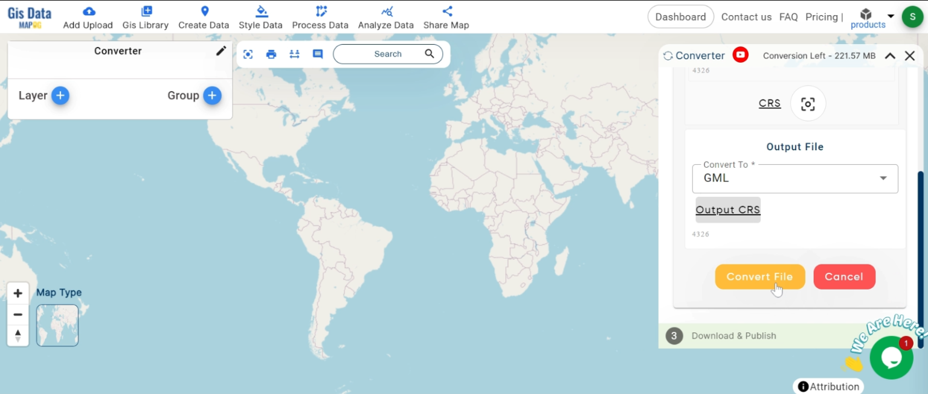Click the print map icon
This screenshot has height=394, width=928.
point(271,54)
